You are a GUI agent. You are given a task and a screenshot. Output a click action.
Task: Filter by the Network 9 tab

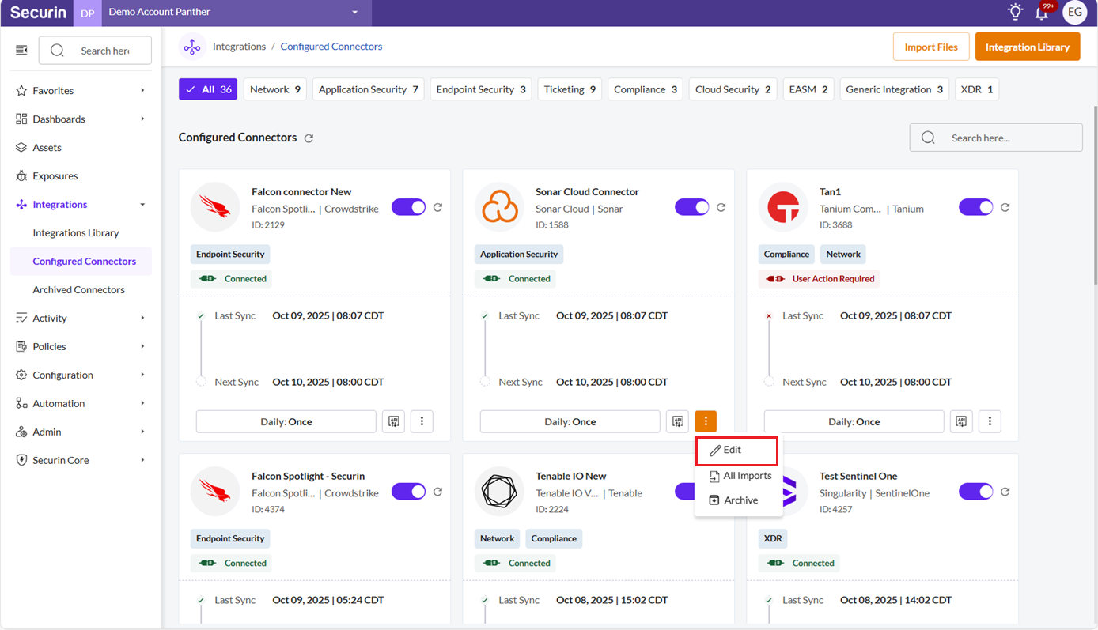coord(275,89)
